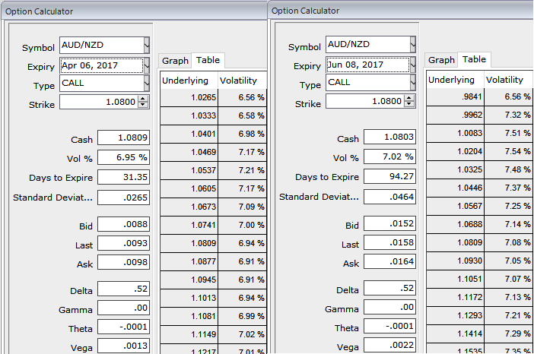This screenshot has width=534, height=354.
Task: Select row with underlying 1.0741
Action: pos(213,225)
